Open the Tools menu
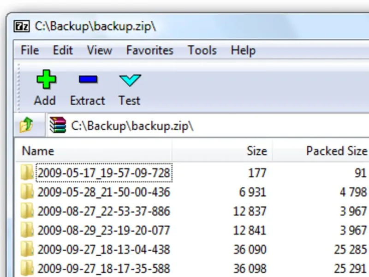Image resolution: width=369 pixels, height=277 pixels. click(x=202, y=50)
